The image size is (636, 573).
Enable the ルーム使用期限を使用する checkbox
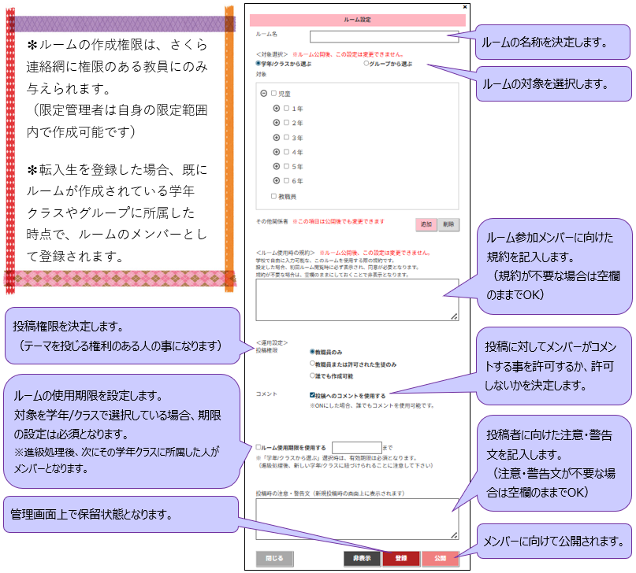pos(258,447)
